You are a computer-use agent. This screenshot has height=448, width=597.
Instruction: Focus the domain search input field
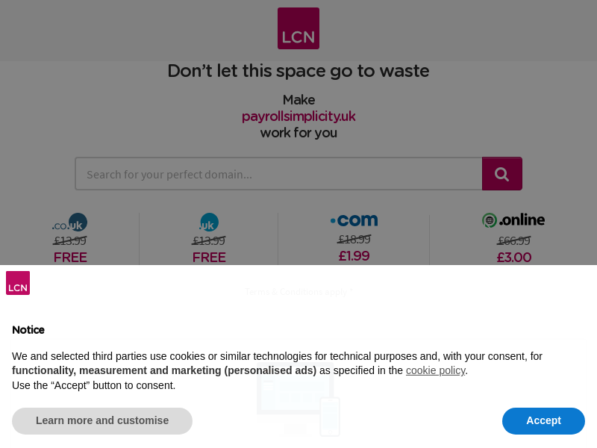click(278, 174)
